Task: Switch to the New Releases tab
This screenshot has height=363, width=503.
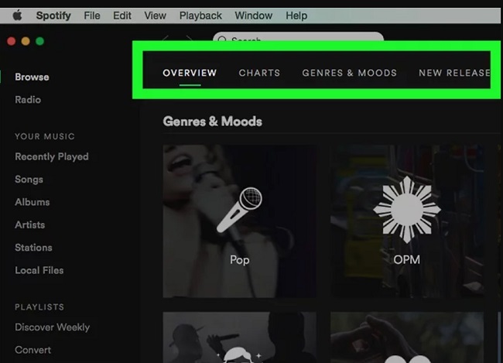Action: 454,73
